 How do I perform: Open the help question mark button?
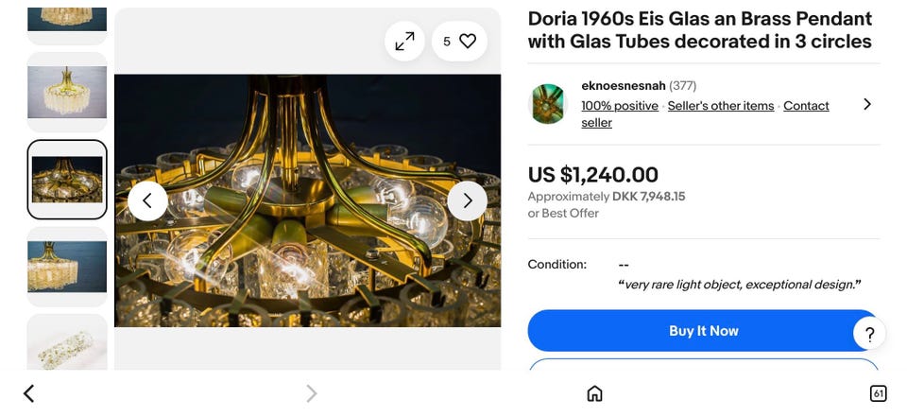pyautogui.click(x=869, y=333)
